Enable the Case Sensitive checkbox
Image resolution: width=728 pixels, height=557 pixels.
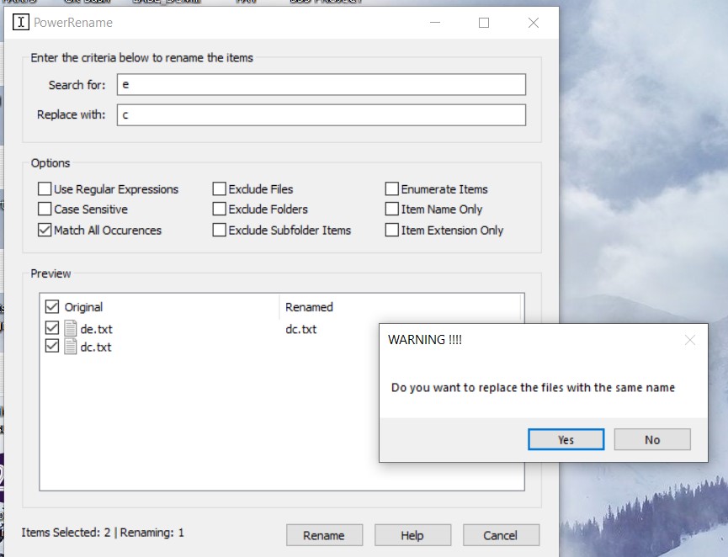[x=45, y=209]
